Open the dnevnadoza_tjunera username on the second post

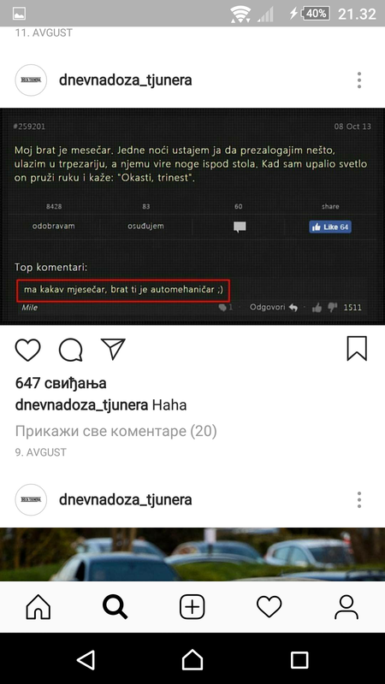125,499
